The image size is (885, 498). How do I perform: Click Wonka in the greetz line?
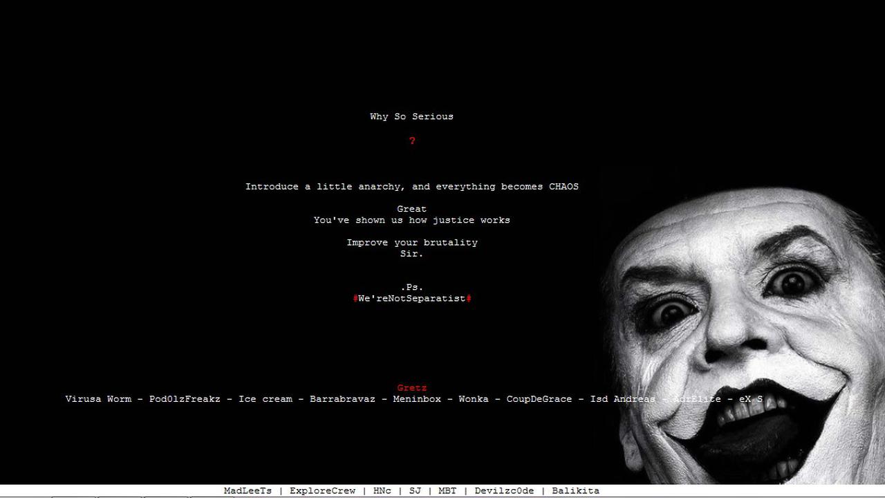[x=473, y=399]
